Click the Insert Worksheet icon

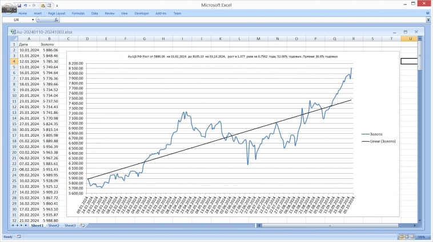(x=82, y=225)
